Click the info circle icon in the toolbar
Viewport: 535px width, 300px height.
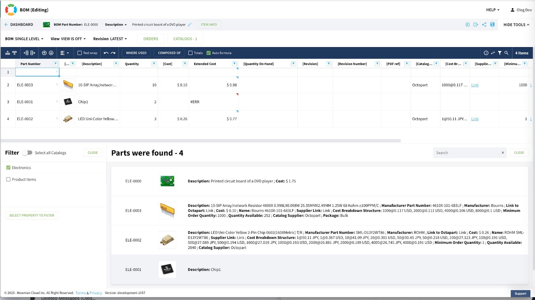pyautogui.click(x=486, y=53)
